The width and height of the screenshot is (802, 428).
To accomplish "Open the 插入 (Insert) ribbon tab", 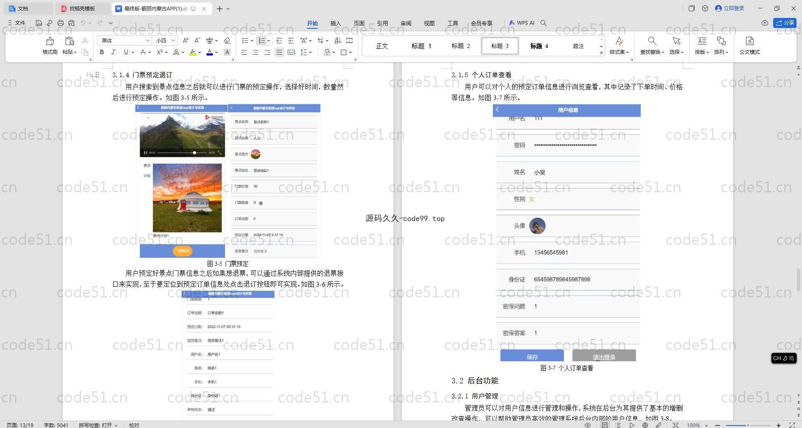I will 335,23.
